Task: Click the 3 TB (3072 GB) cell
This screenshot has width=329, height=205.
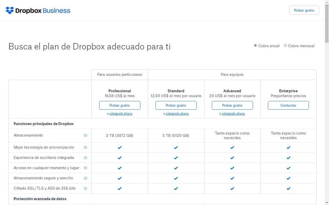Action: click(x=120, y=136)
